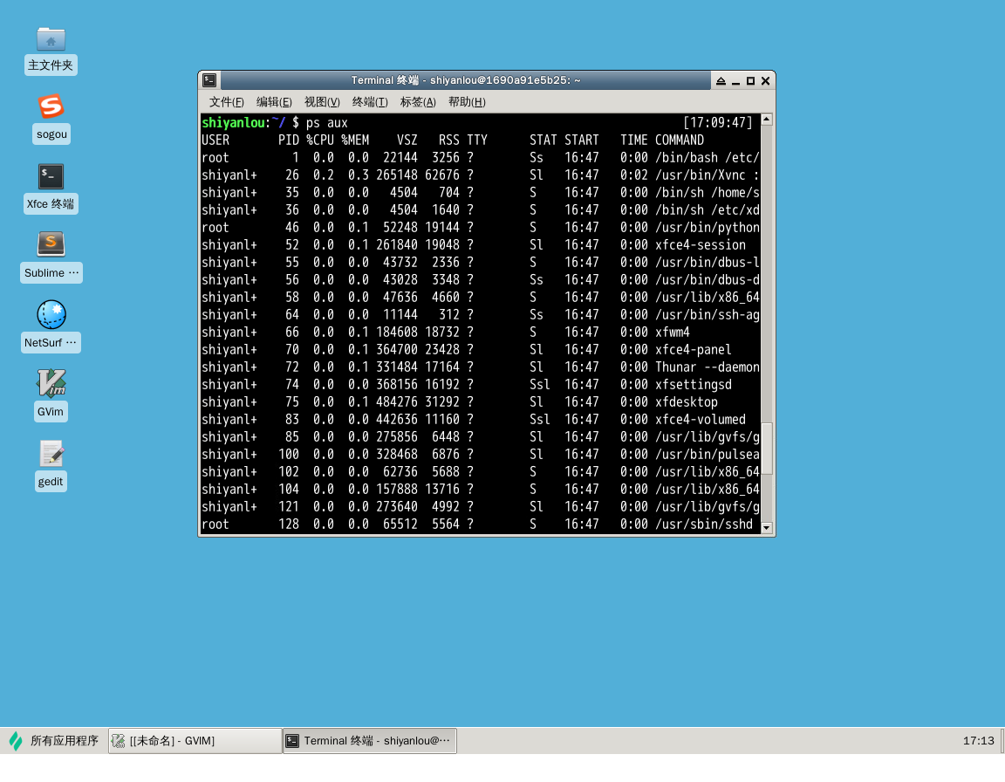
Task: Click the terminal scrollbar up arrow
Action: 767,120
